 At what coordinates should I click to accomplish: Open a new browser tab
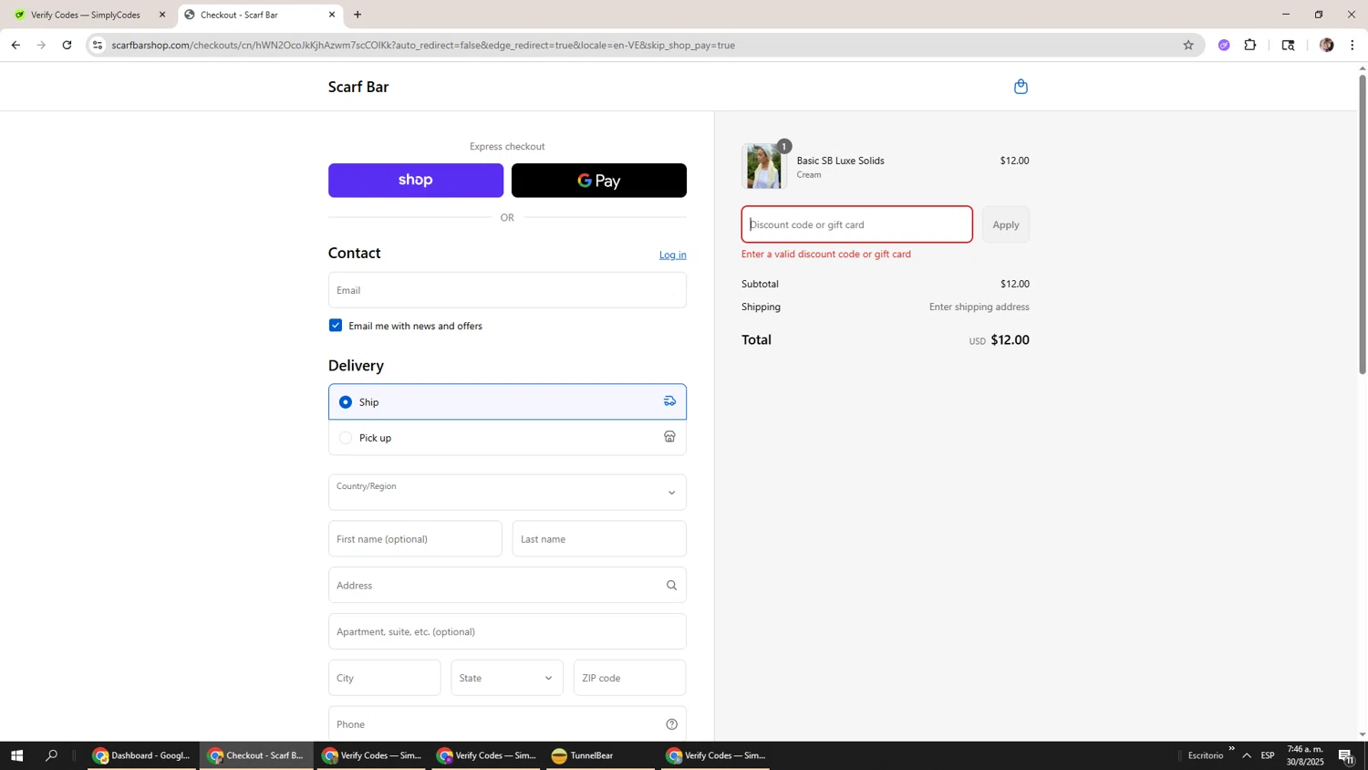pyautogui.click(x=358, y=15)
